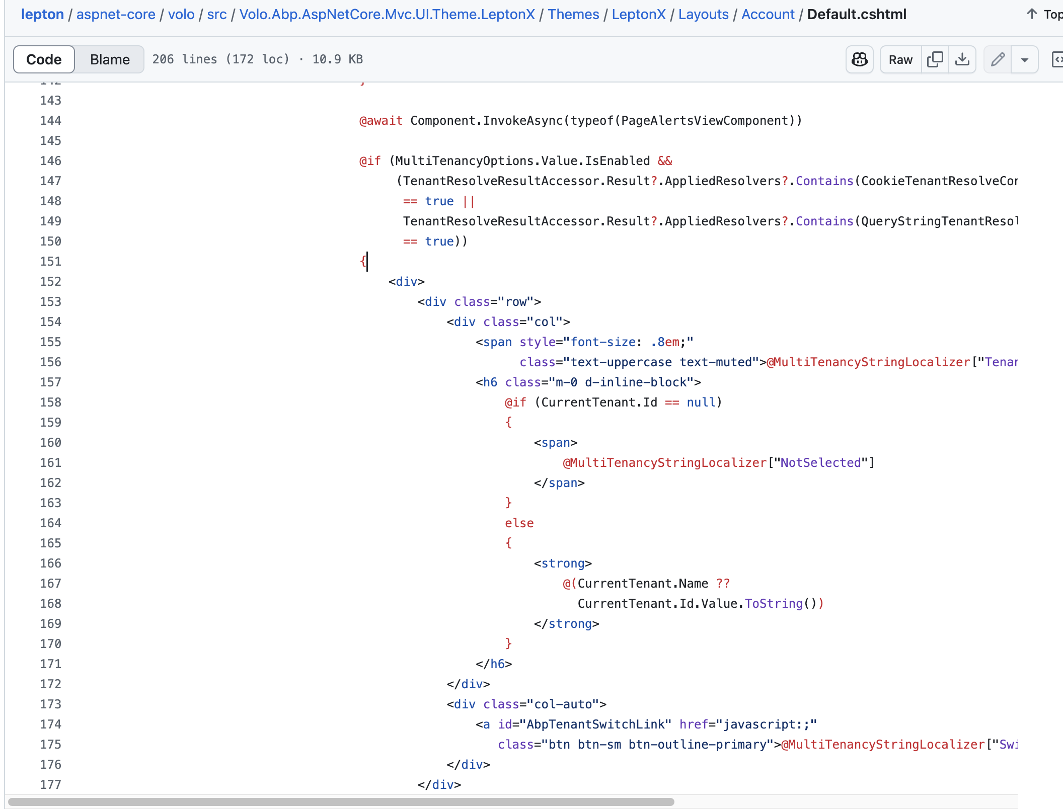This screenshot has height=809, width=1063.
Task: Navigate to Themes folder breadcrumb
Action: click(x=573, y=14)
